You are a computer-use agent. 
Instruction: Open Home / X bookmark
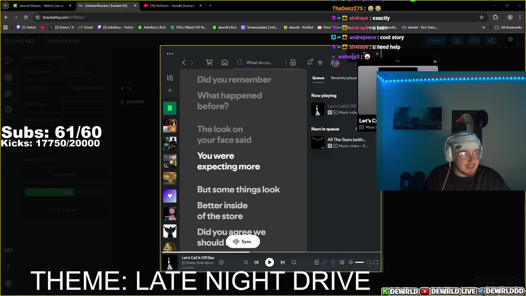pyautogui.click(x=61, y=28)
